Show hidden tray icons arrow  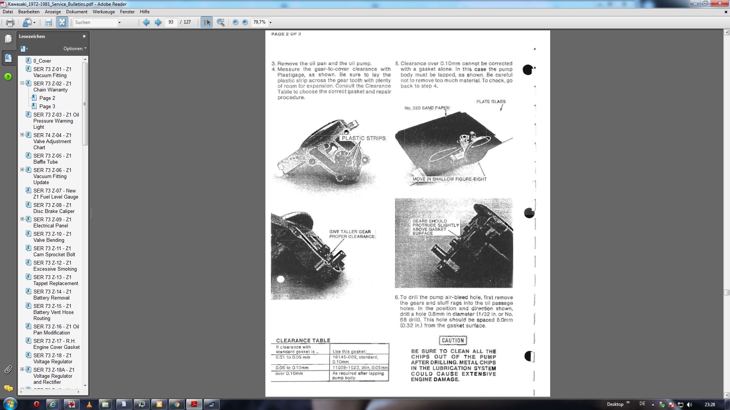[653, 405]
